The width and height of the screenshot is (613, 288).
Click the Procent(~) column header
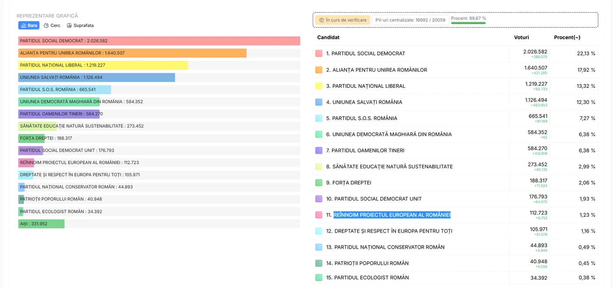click(x=567, y=37)
